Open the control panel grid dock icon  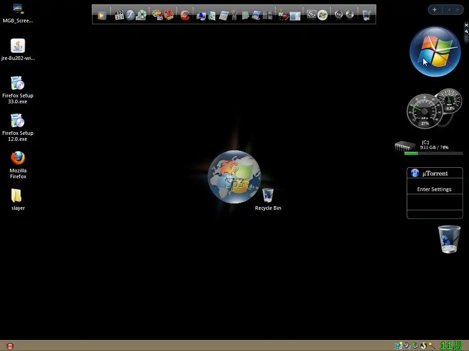tap(267, 15)
